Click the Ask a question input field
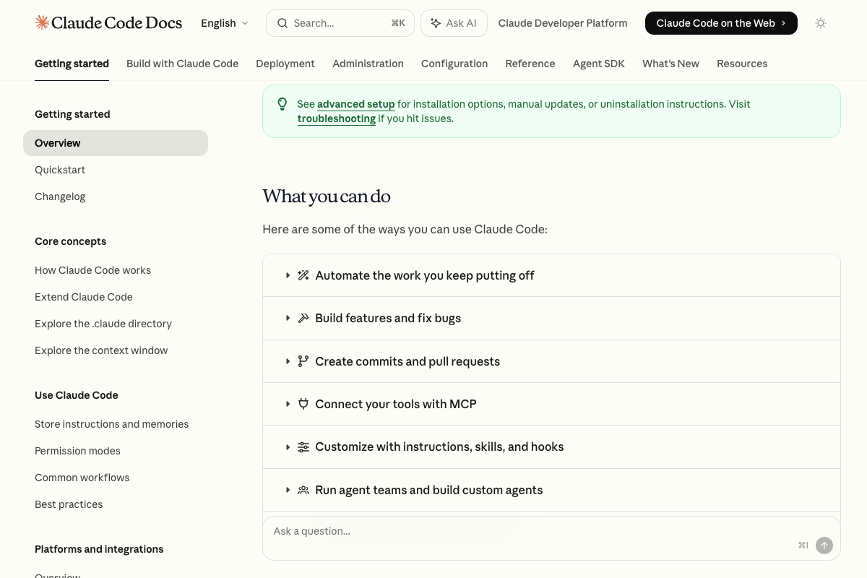 tap(433, 531)
